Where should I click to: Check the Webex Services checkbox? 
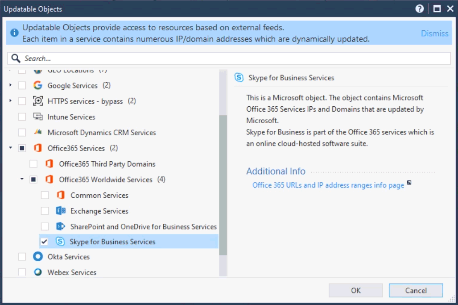pyautogui.click(x=22, y=272)
